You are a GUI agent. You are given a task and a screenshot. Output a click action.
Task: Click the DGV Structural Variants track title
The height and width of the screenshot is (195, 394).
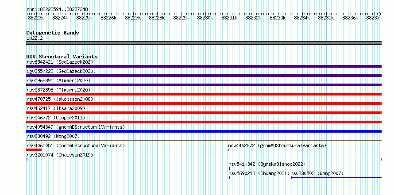click(62, 57)
